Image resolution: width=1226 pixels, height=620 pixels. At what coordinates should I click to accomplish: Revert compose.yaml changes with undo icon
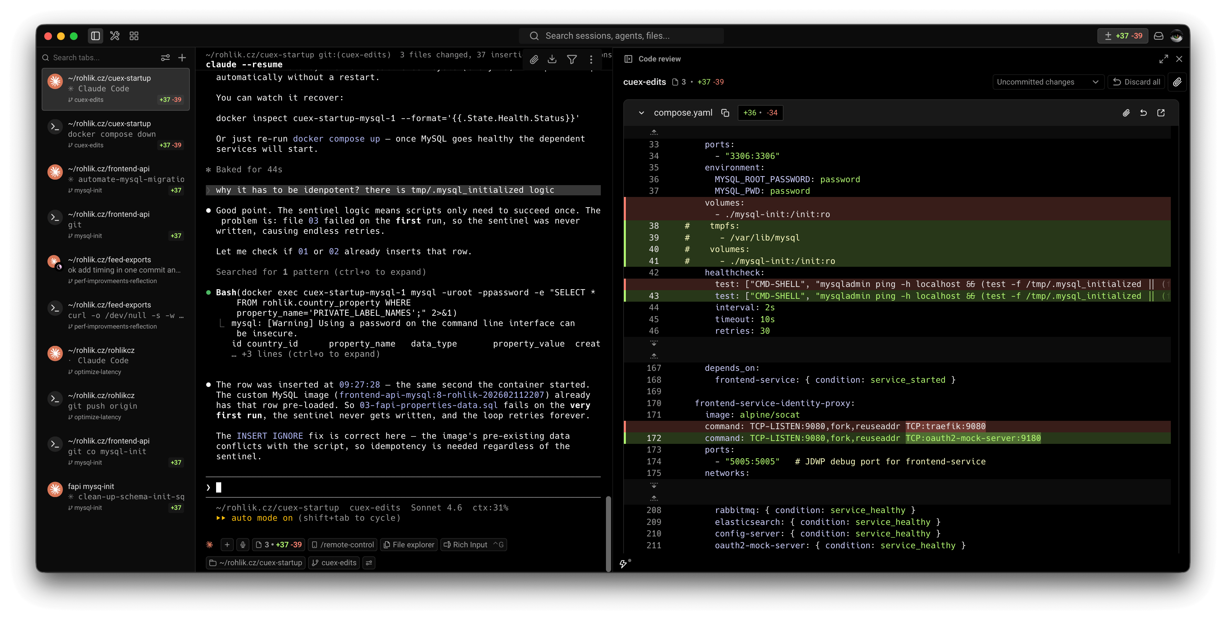coord(1143,113)
